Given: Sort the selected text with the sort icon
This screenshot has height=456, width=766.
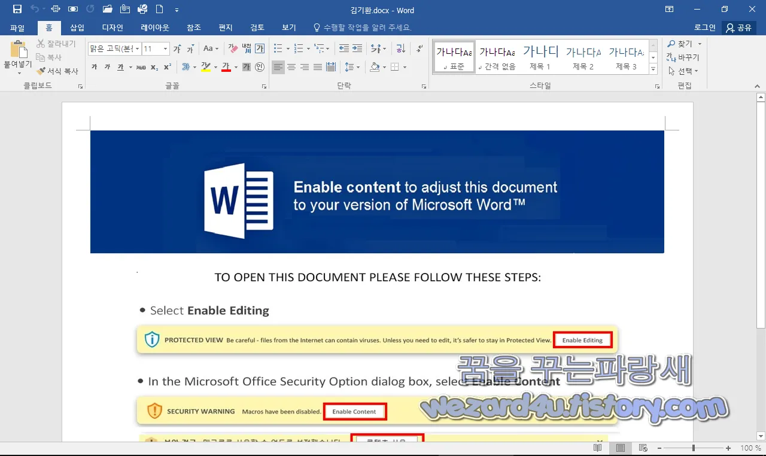Looking at the screenshot, I should click(x=401, y=49).
